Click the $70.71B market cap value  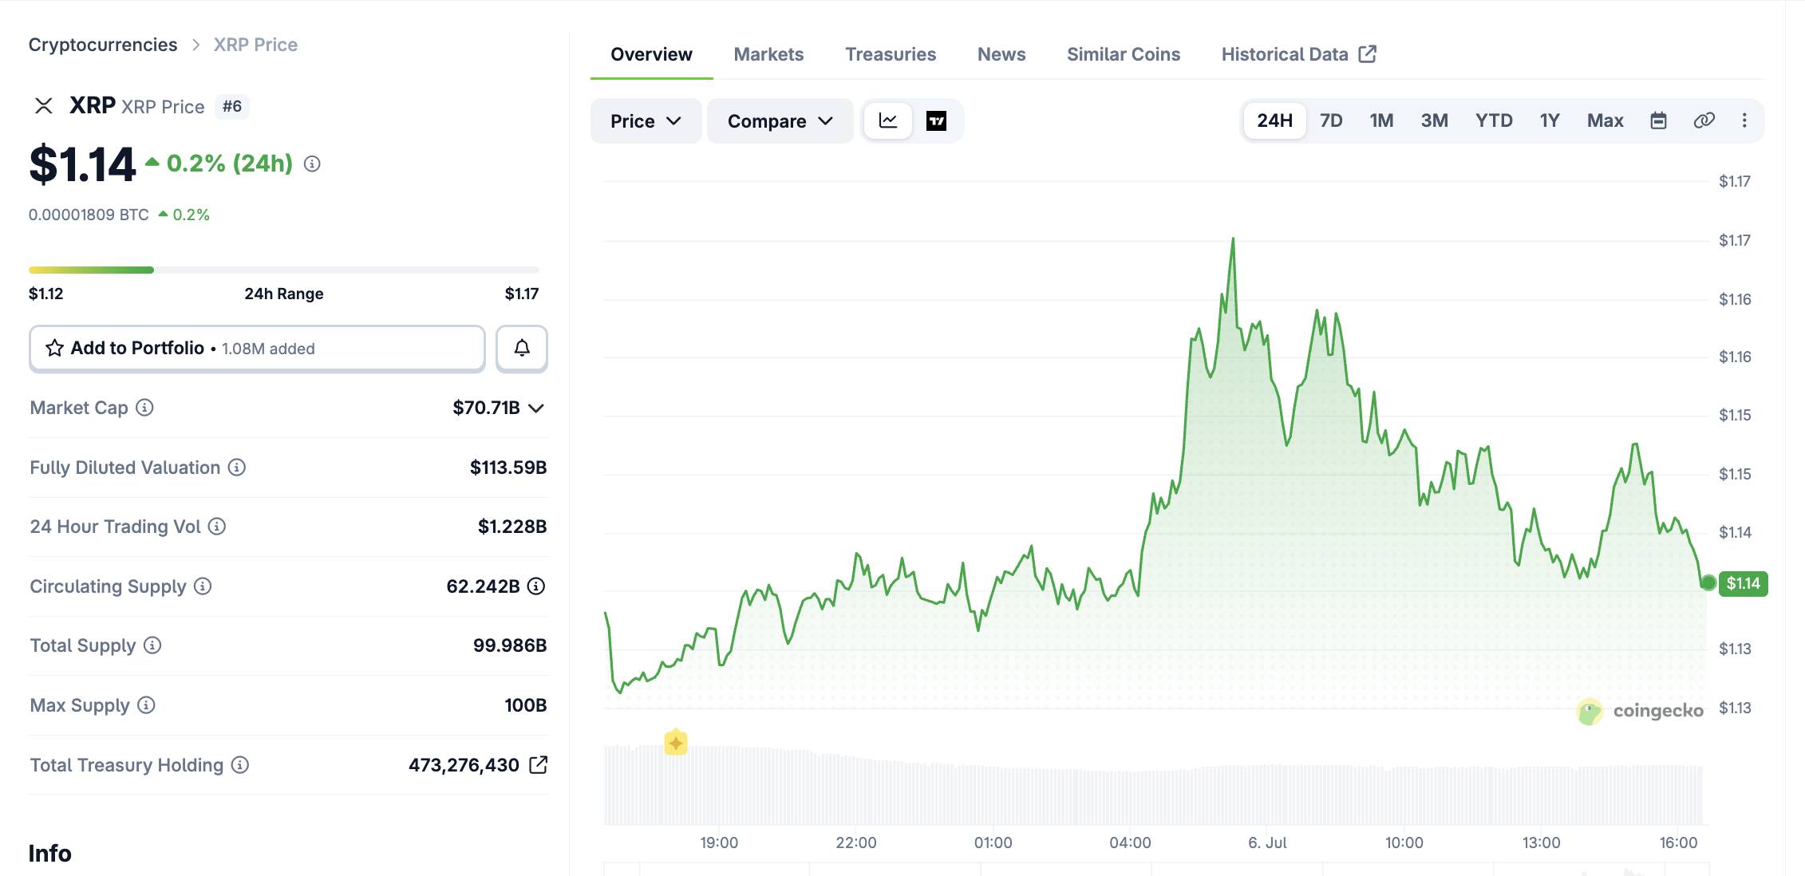tap(486, 408)
